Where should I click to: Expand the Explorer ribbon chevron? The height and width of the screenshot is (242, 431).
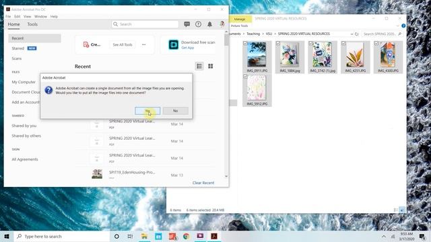click(x=398, y=26)
